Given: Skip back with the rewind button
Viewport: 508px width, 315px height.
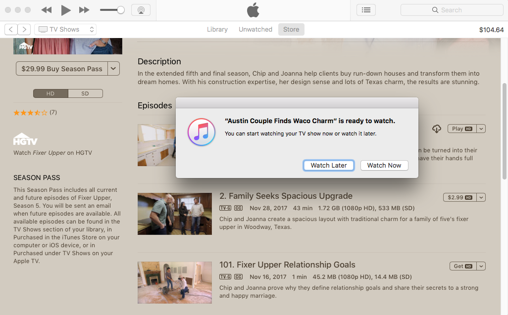Looking at the screenshot, I should (47, 10).
